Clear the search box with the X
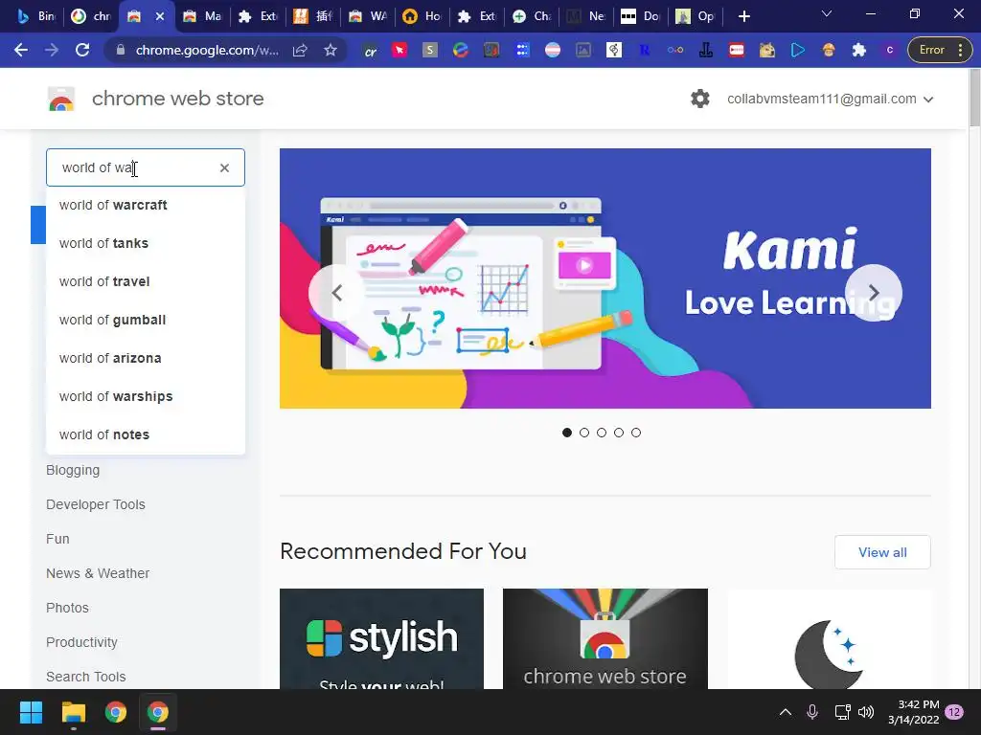The height and width of the screenshot is (735, 981). point(224,167)
